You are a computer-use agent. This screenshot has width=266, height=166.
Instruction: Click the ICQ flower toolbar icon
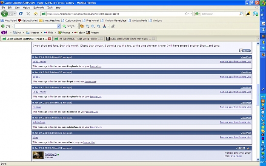[3, 26]
